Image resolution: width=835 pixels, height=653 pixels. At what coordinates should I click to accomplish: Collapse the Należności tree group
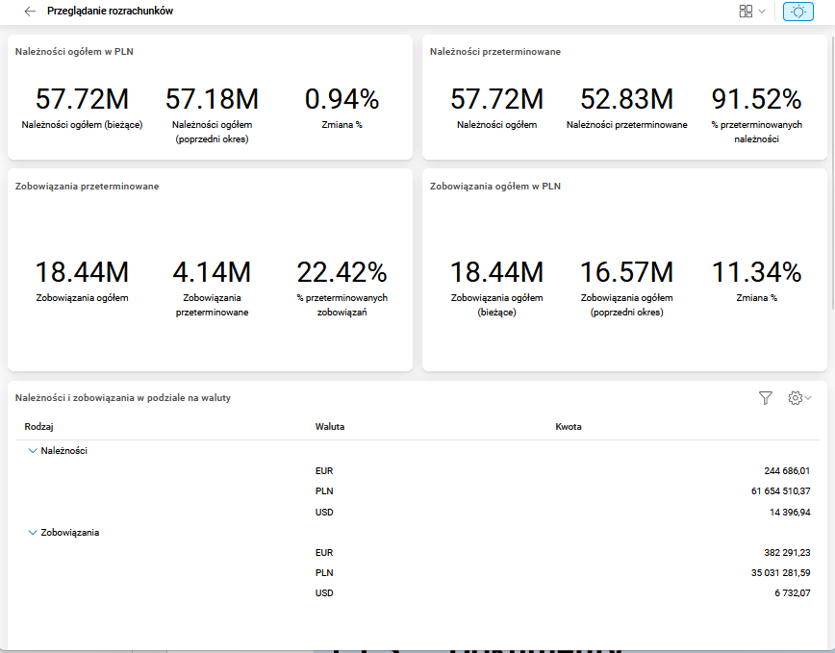click(33, 451)
